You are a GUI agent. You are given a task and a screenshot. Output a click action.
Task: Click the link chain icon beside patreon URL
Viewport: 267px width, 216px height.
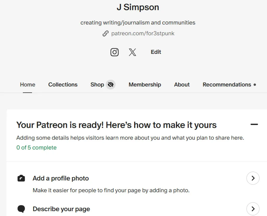106,33
